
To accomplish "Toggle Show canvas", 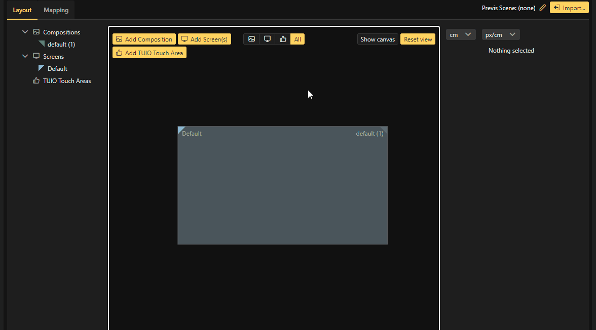I will [378, 39].
